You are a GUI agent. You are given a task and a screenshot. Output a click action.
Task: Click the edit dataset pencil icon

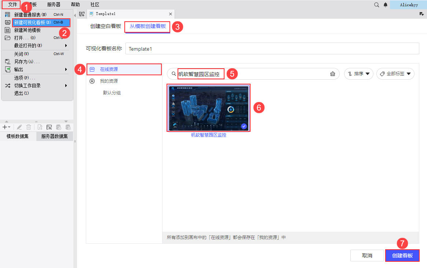[19, 127]
